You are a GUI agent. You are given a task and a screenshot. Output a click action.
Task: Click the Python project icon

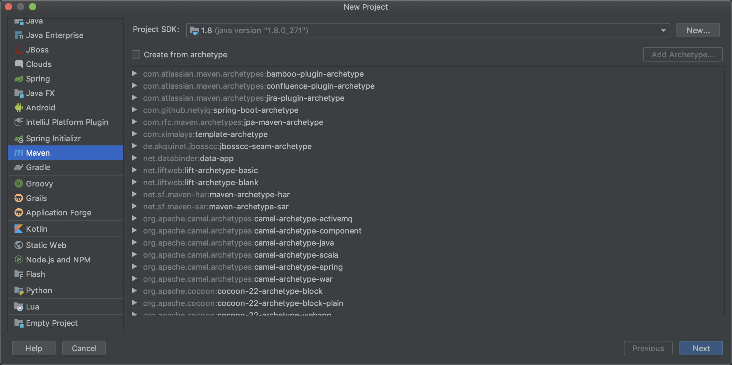(x=19, y=290)
